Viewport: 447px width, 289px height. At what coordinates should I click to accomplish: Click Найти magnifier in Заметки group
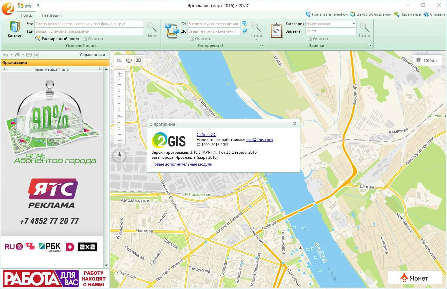click(x=364, y=30)
